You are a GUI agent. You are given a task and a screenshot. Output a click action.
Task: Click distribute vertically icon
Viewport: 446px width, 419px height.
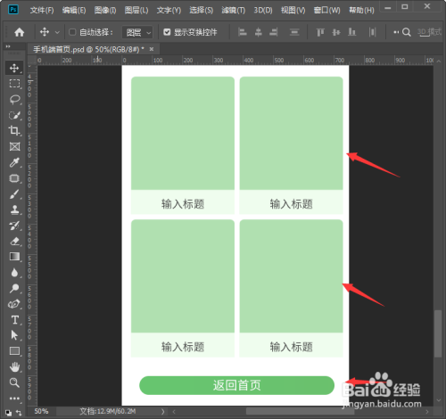(294, 32)
